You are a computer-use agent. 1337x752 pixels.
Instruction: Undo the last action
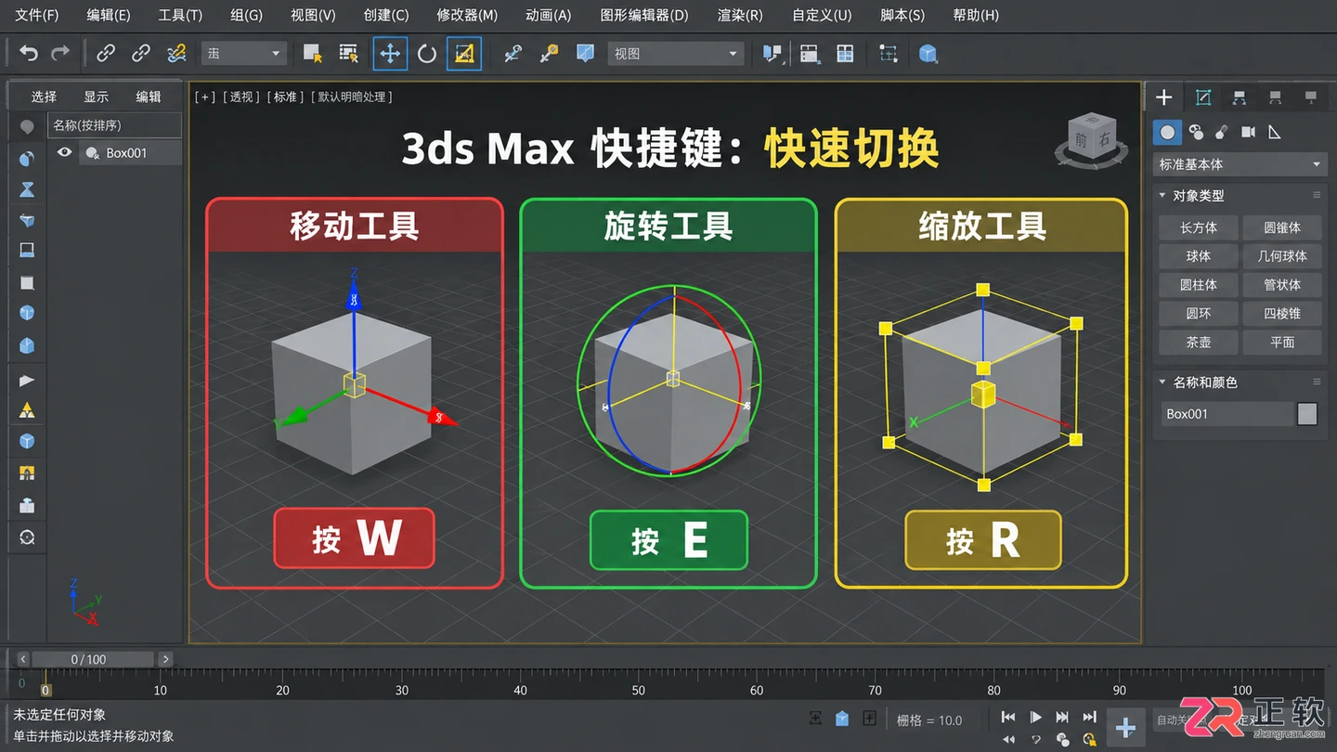29,54
